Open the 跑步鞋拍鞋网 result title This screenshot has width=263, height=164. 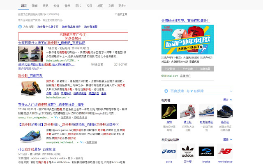click(x=69, y=125)
